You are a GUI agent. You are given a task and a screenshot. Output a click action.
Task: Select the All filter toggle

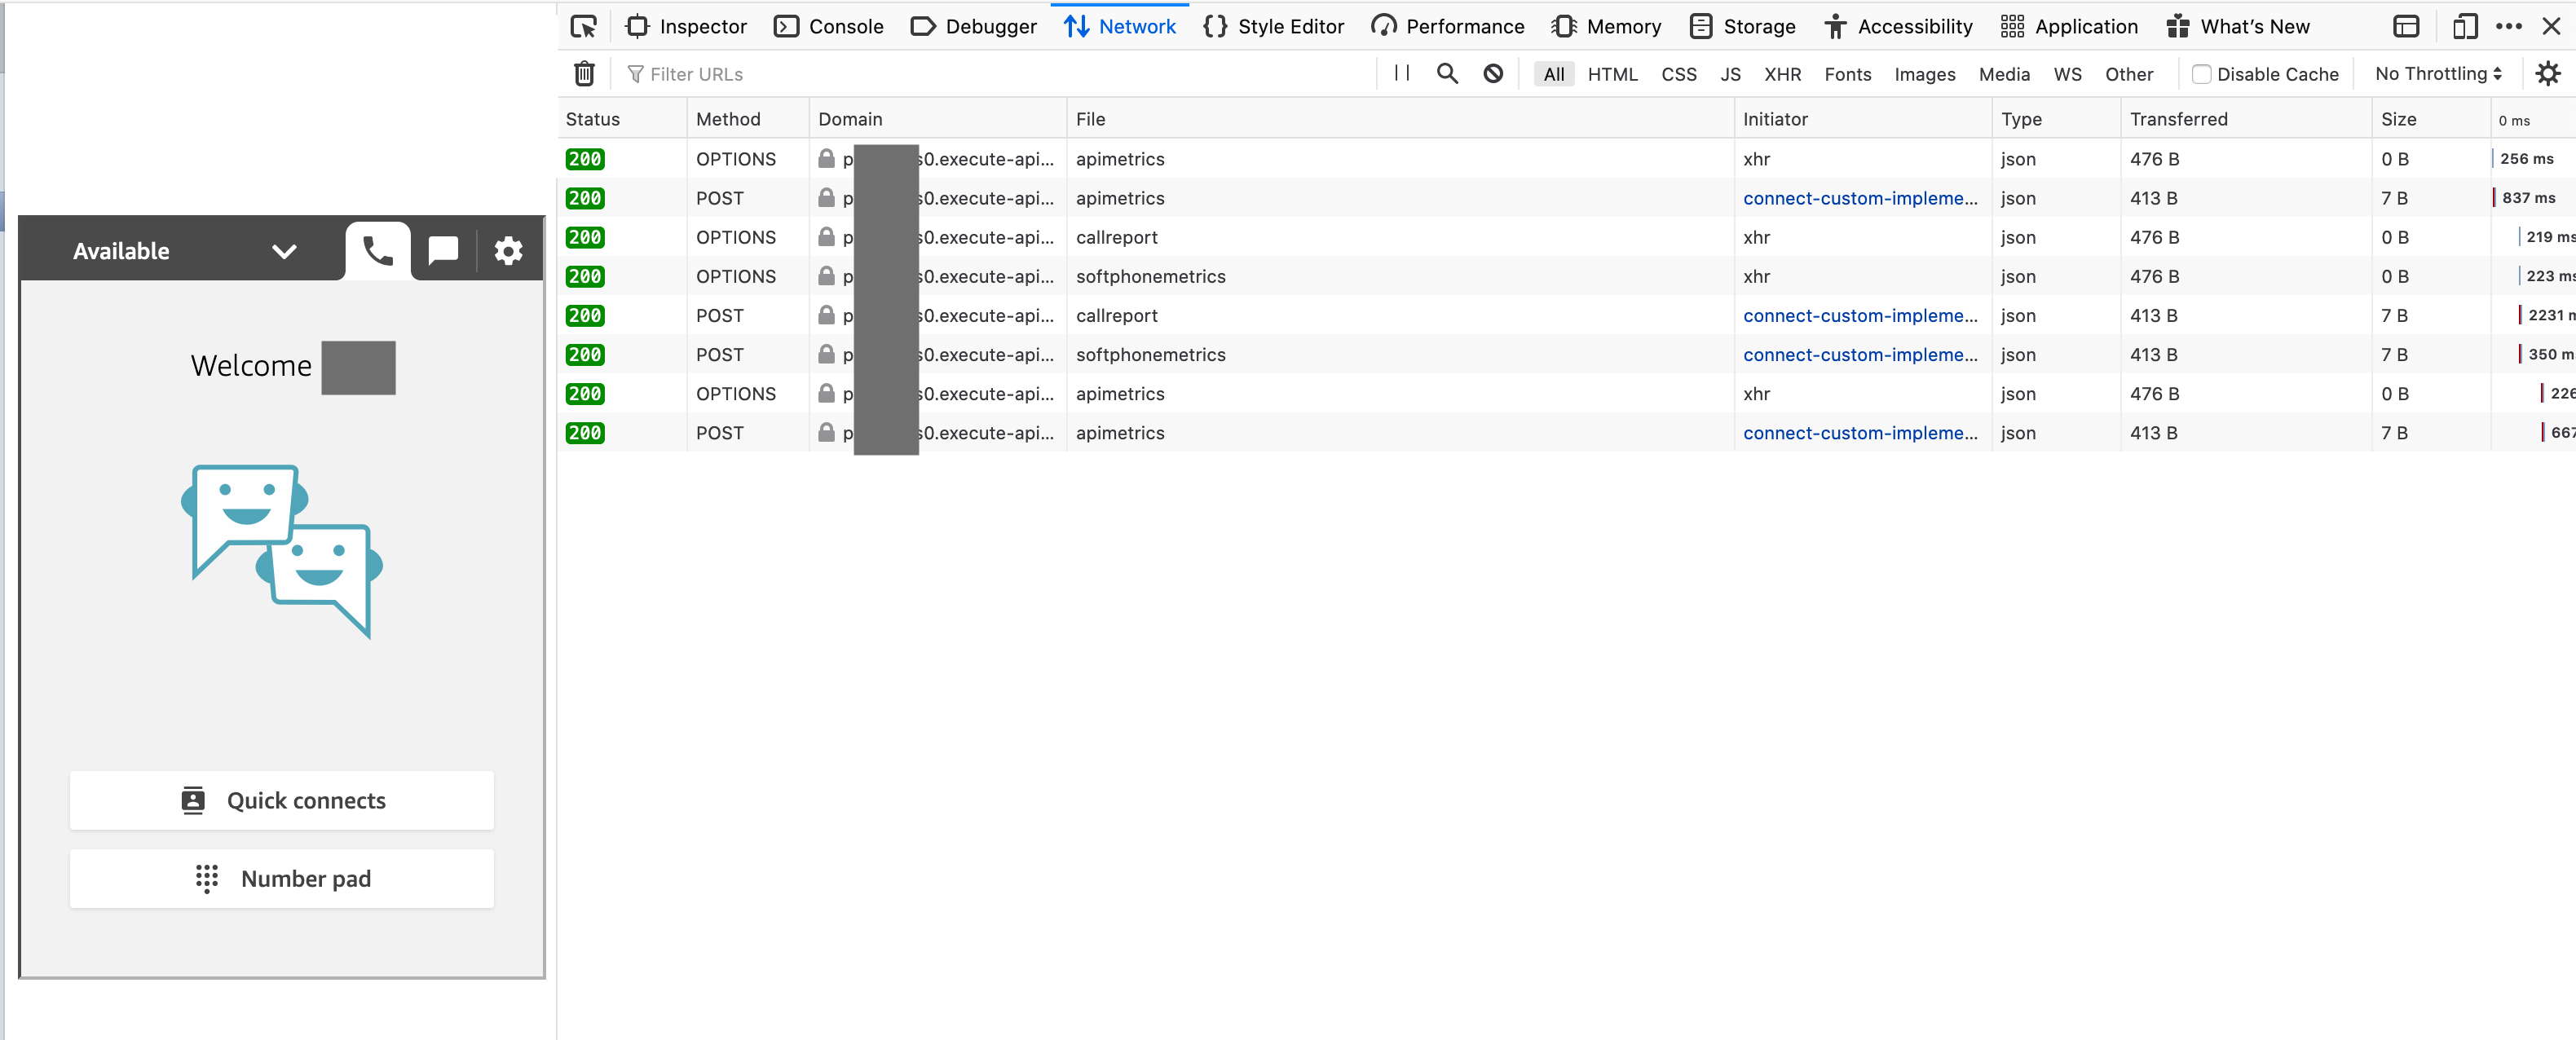tap(1553, 74)
